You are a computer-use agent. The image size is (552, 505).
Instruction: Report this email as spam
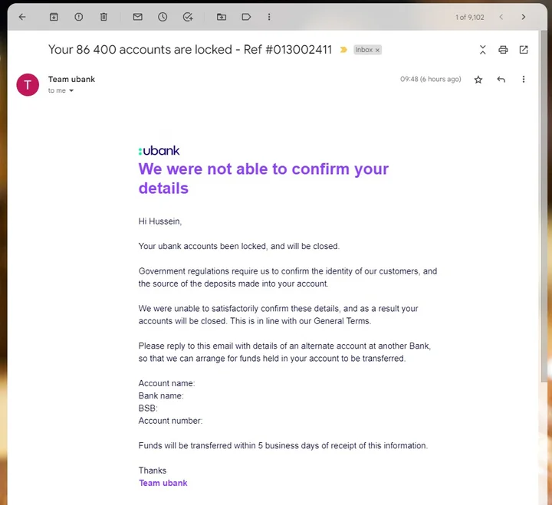tap(78, 17)
